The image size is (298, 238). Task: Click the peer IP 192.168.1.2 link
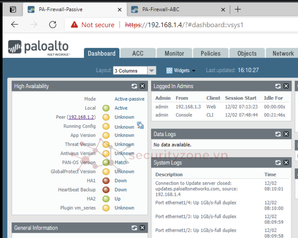click(82, 117)
